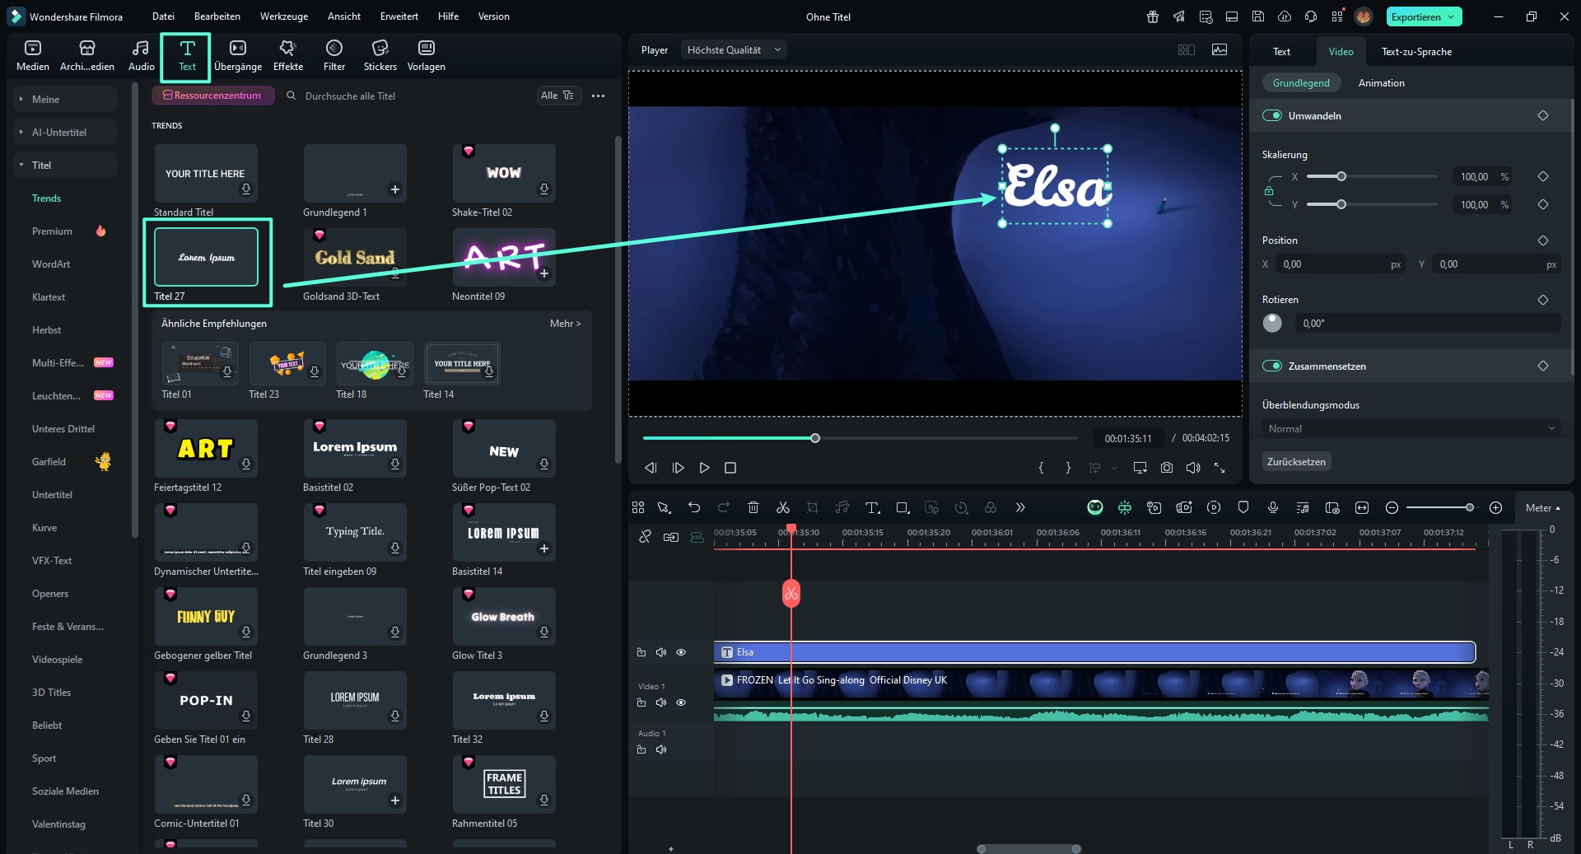This screenshot has width=1581, height=854.
Task: Open the Bearbeiten menu
Action: coord(217,16)
